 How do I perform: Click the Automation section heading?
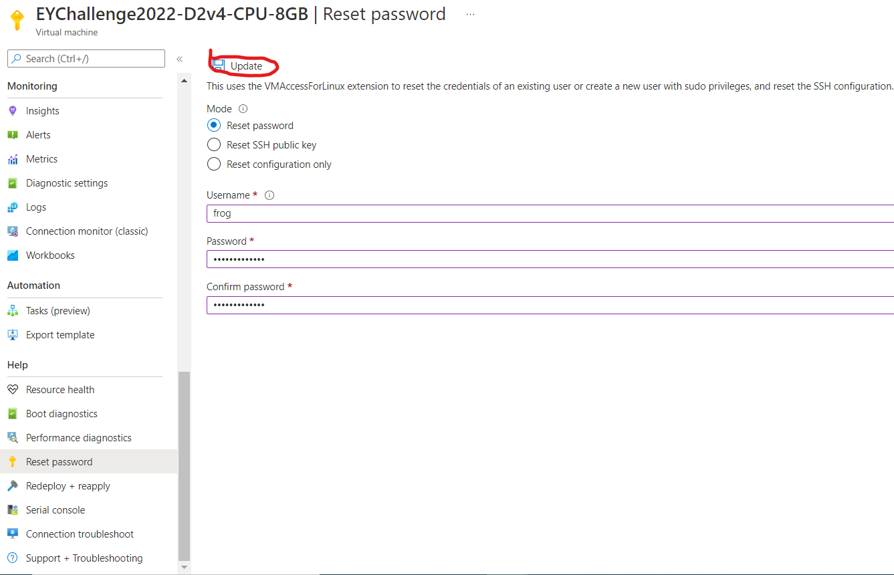[33, 285]
